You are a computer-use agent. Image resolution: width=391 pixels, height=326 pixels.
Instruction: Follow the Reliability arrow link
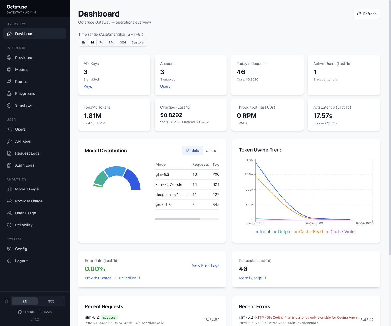point(130,278)
